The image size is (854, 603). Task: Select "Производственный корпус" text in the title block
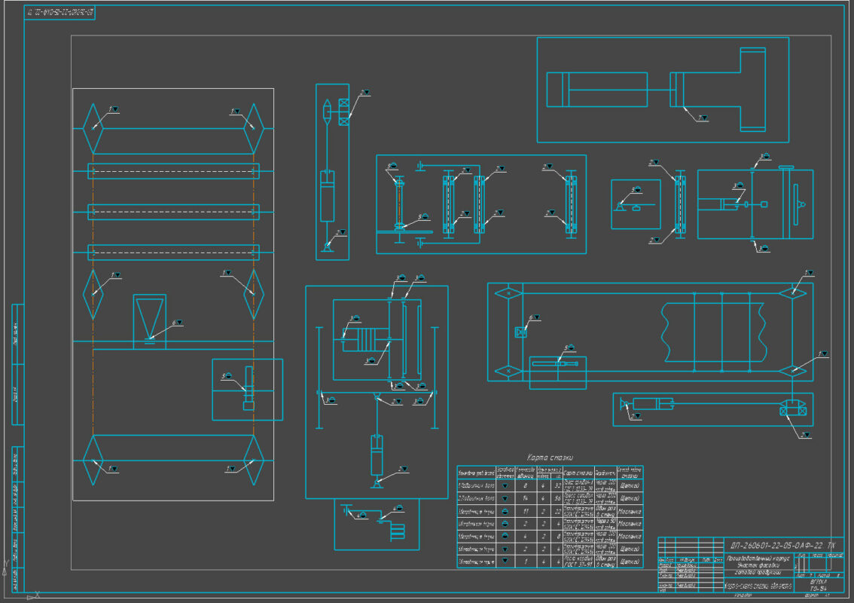click(x=758, y=559)
